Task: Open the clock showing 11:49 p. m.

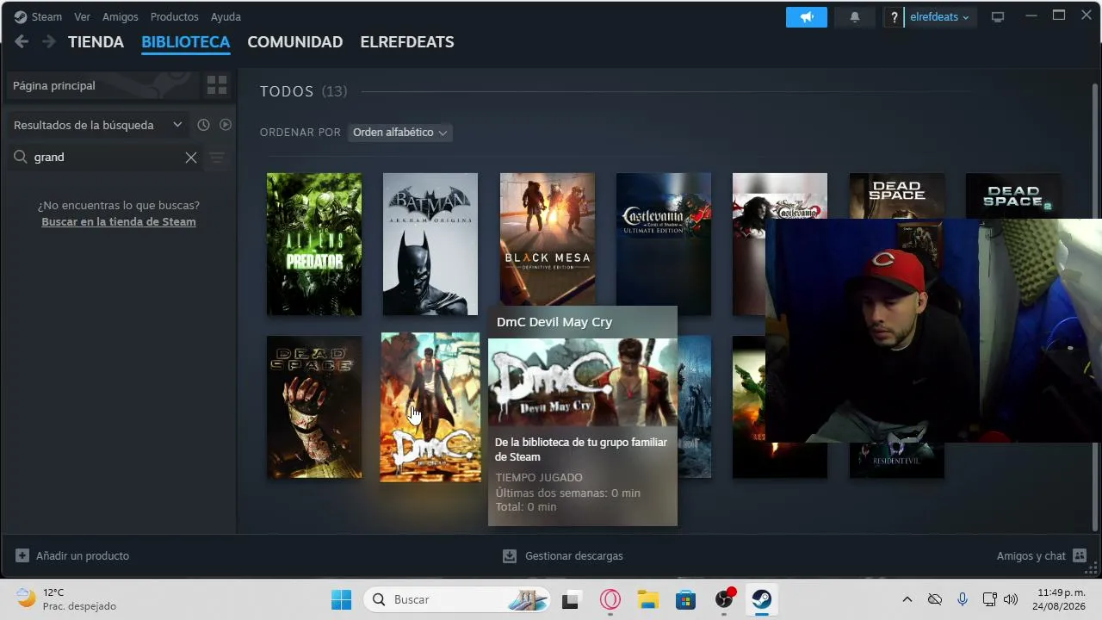Action: click(x=1062, y=599)
